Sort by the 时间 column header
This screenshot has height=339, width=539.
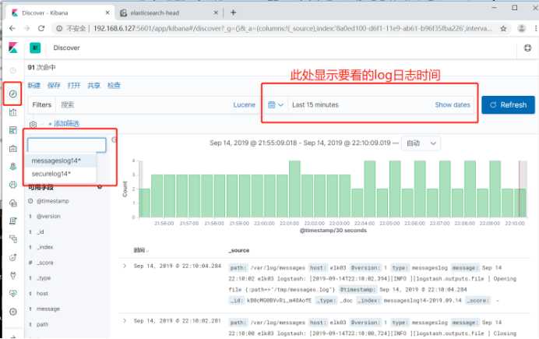(141, 250)
